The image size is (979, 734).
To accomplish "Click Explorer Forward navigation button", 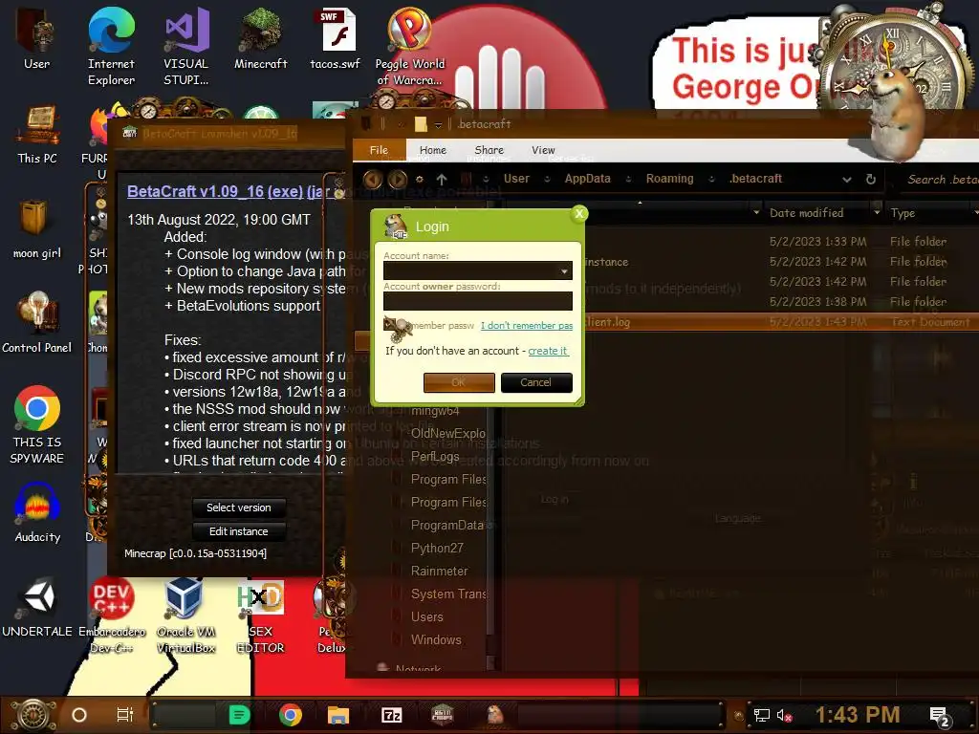I will 397,180.
